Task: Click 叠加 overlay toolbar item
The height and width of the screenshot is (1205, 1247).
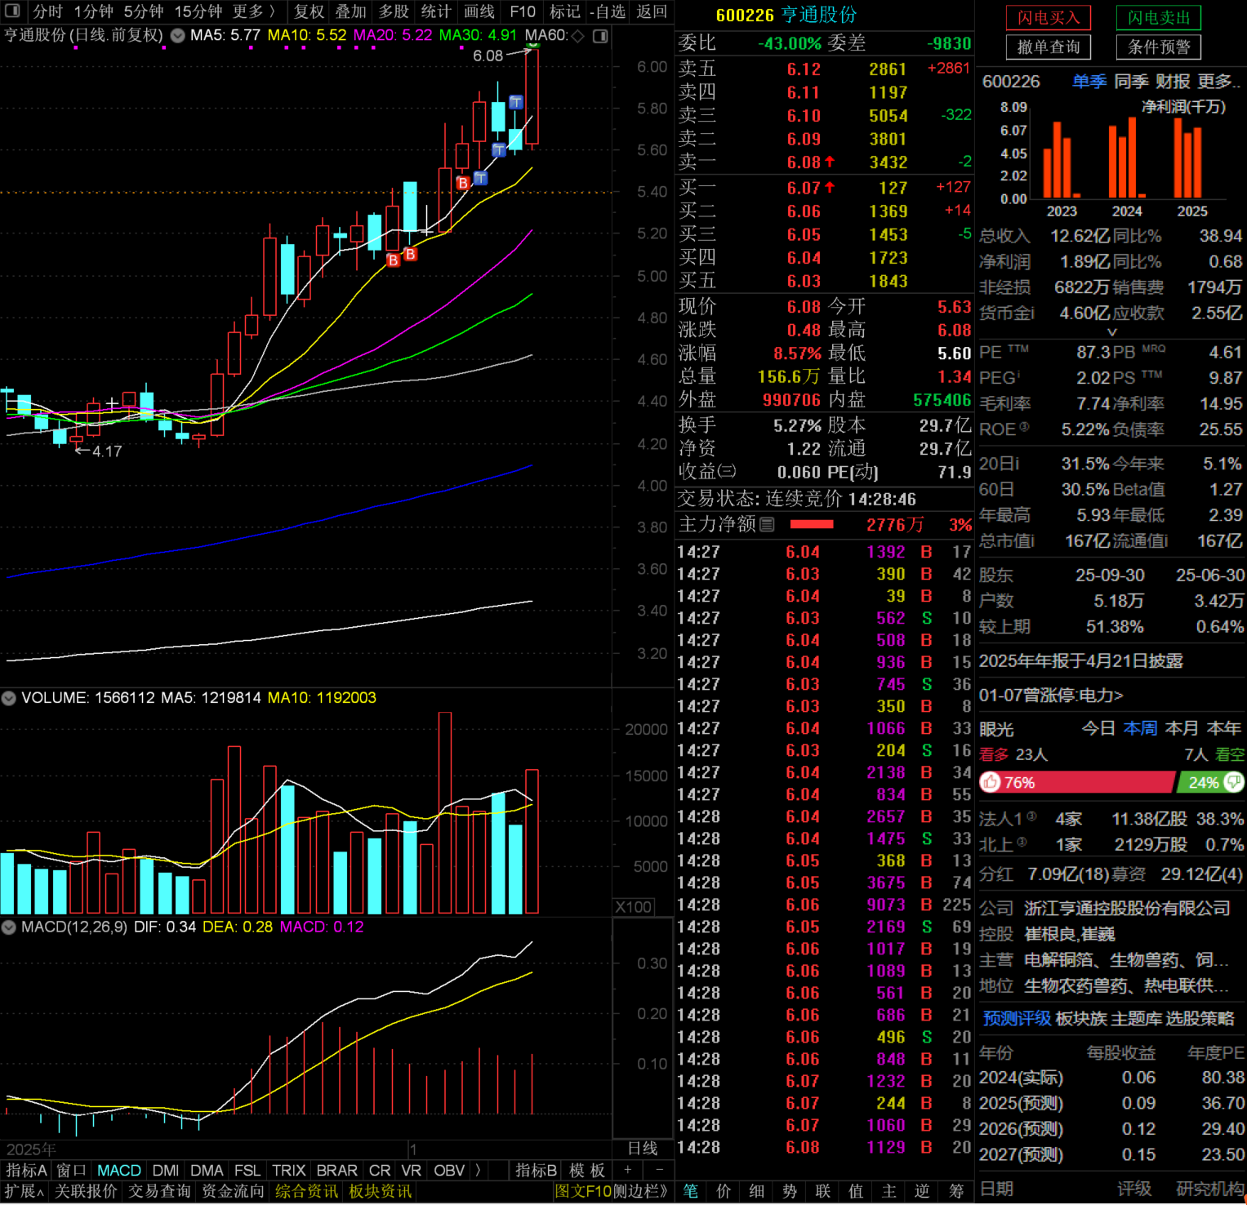Action: coord(351,11)
